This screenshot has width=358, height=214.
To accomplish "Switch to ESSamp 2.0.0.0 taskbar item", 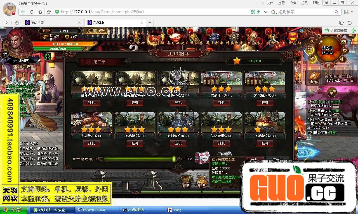I will coord(97,210).
